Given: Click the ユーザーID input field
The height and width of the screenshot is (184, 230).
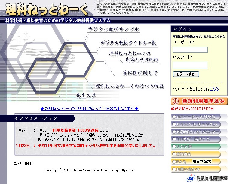Looking at the screenshot, I should click(190, 50).
